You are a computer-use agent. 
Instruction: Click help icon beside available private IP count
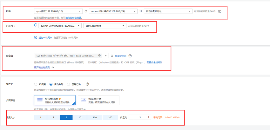pyautogui.click(x=220, y=11)
